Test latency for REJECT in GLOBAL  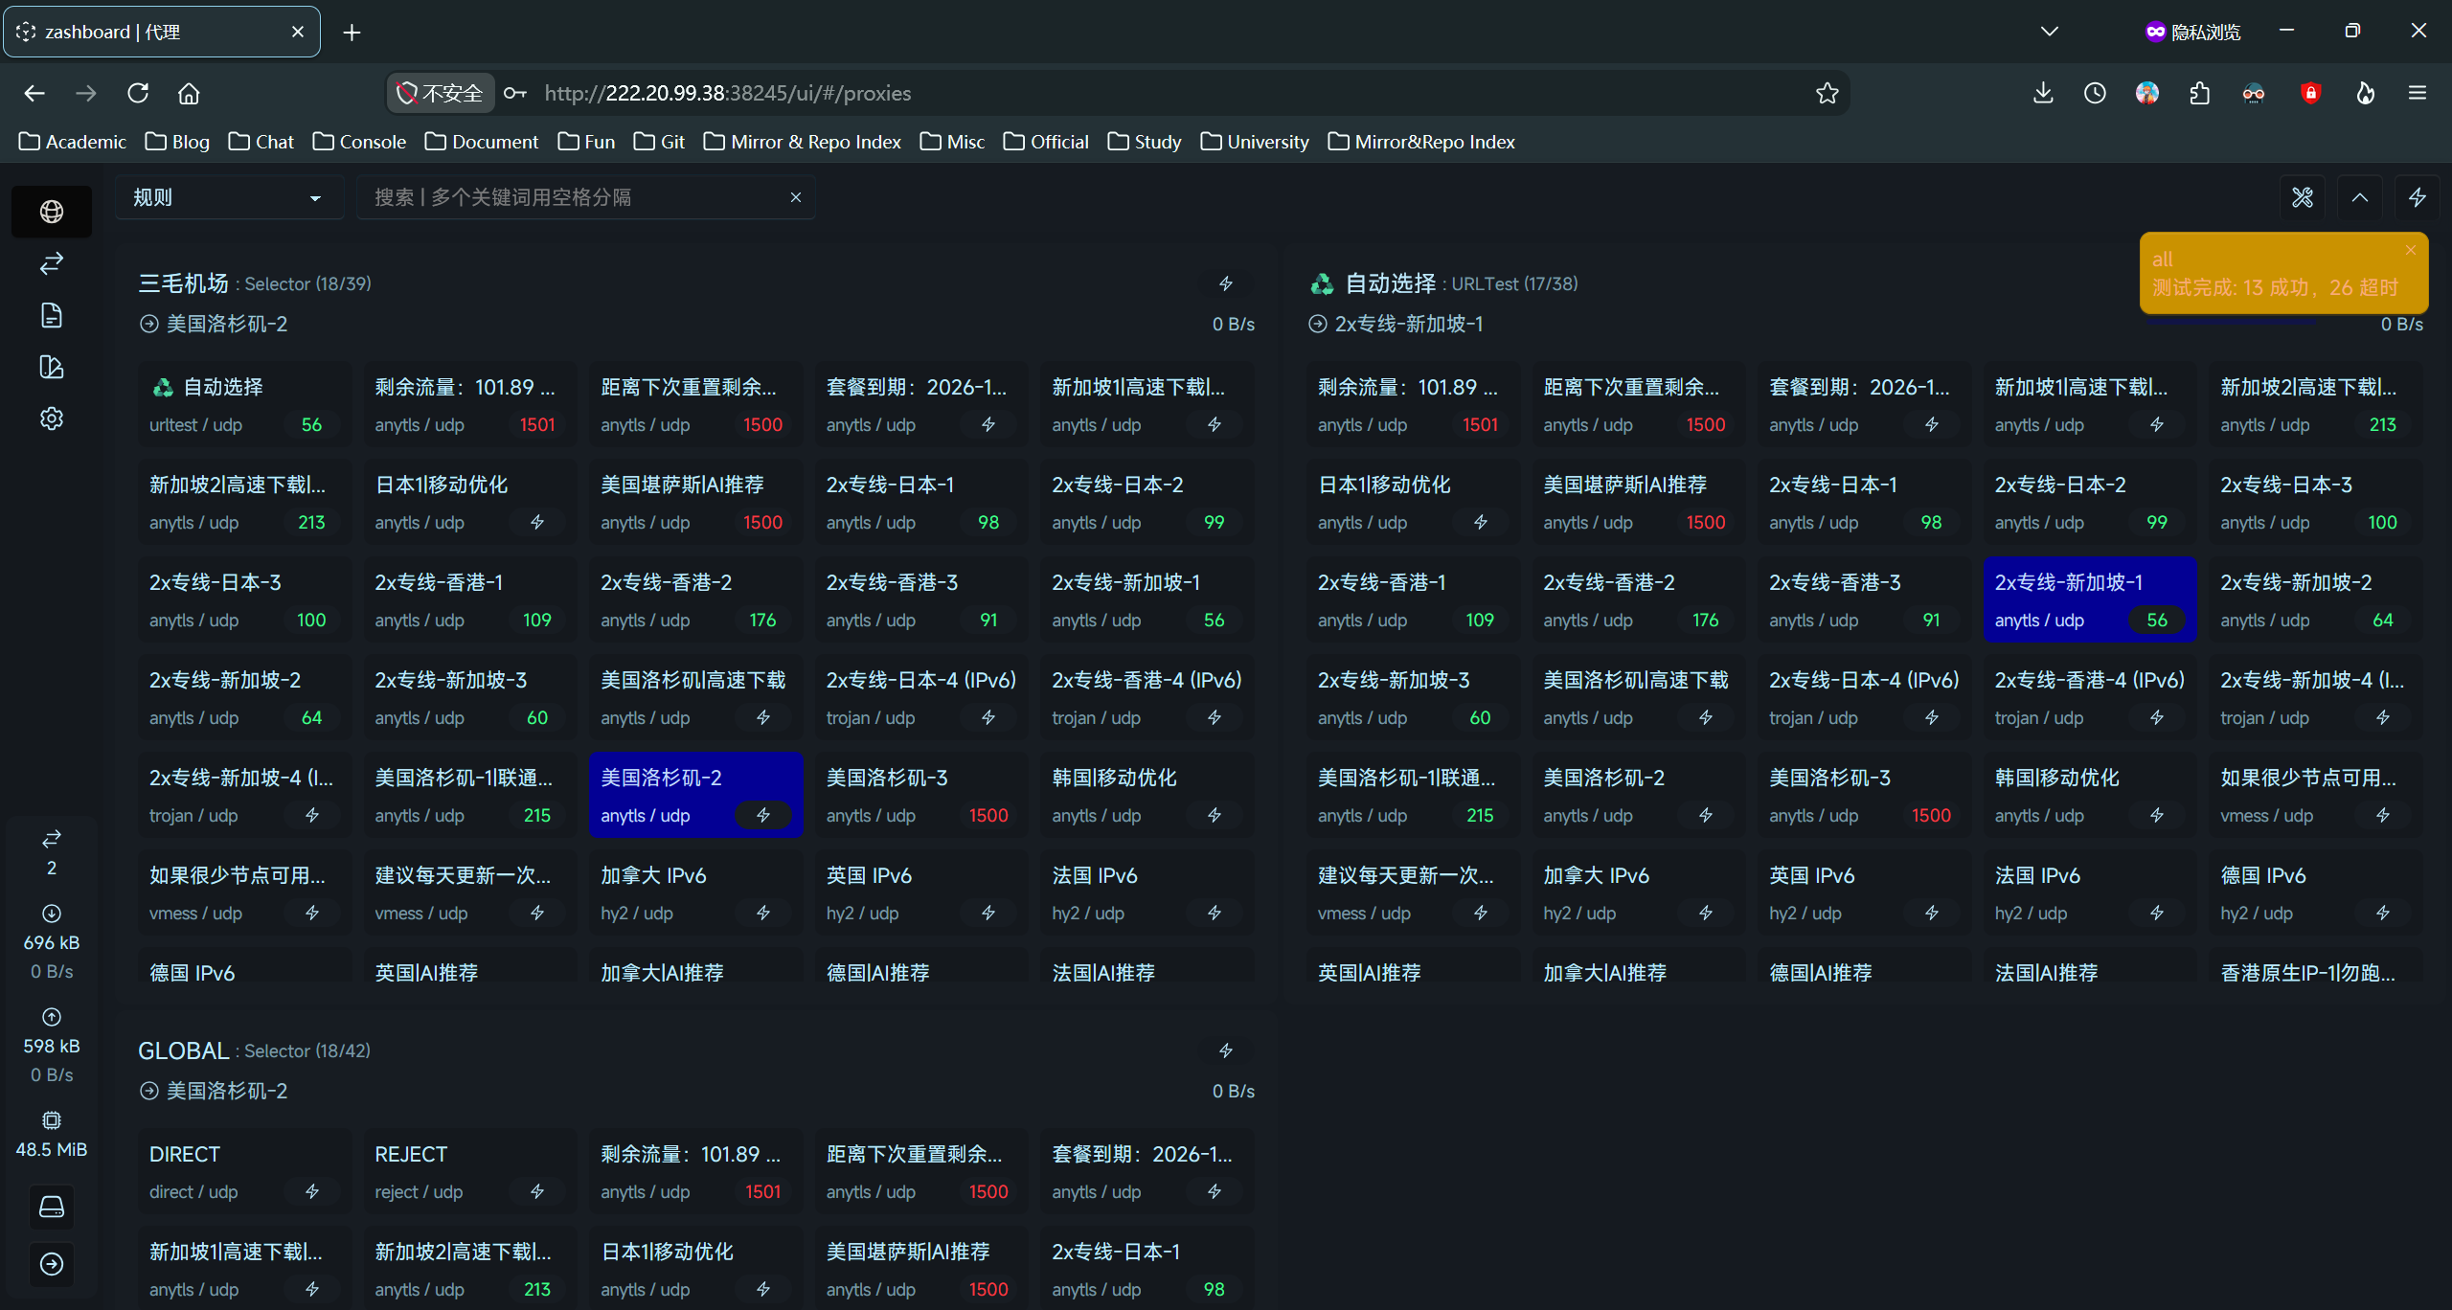click(537, 1191)
